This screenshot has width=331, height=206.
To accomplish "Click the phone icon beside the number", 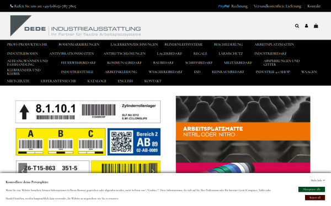I will pos(12,6).
